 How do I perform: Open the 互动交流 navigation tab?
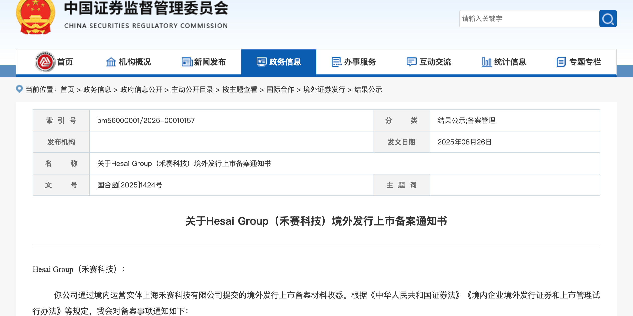[x=429, y=62]
